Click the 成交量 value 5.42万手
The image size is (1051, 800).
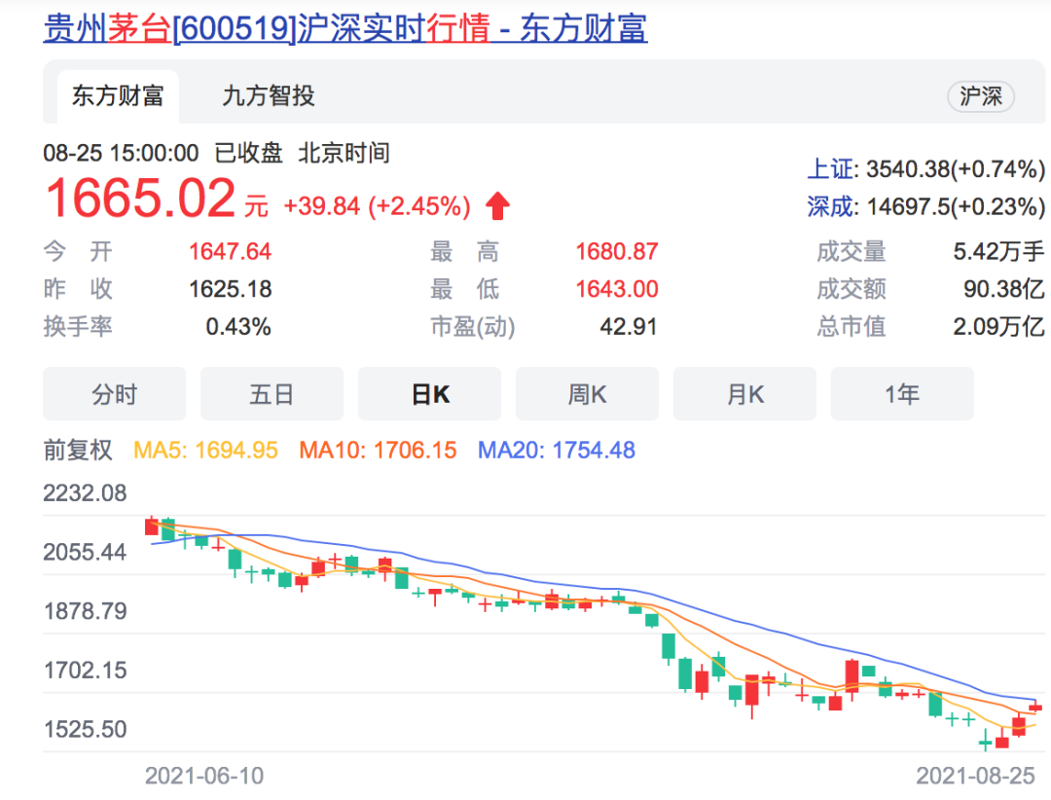[998, 251]
